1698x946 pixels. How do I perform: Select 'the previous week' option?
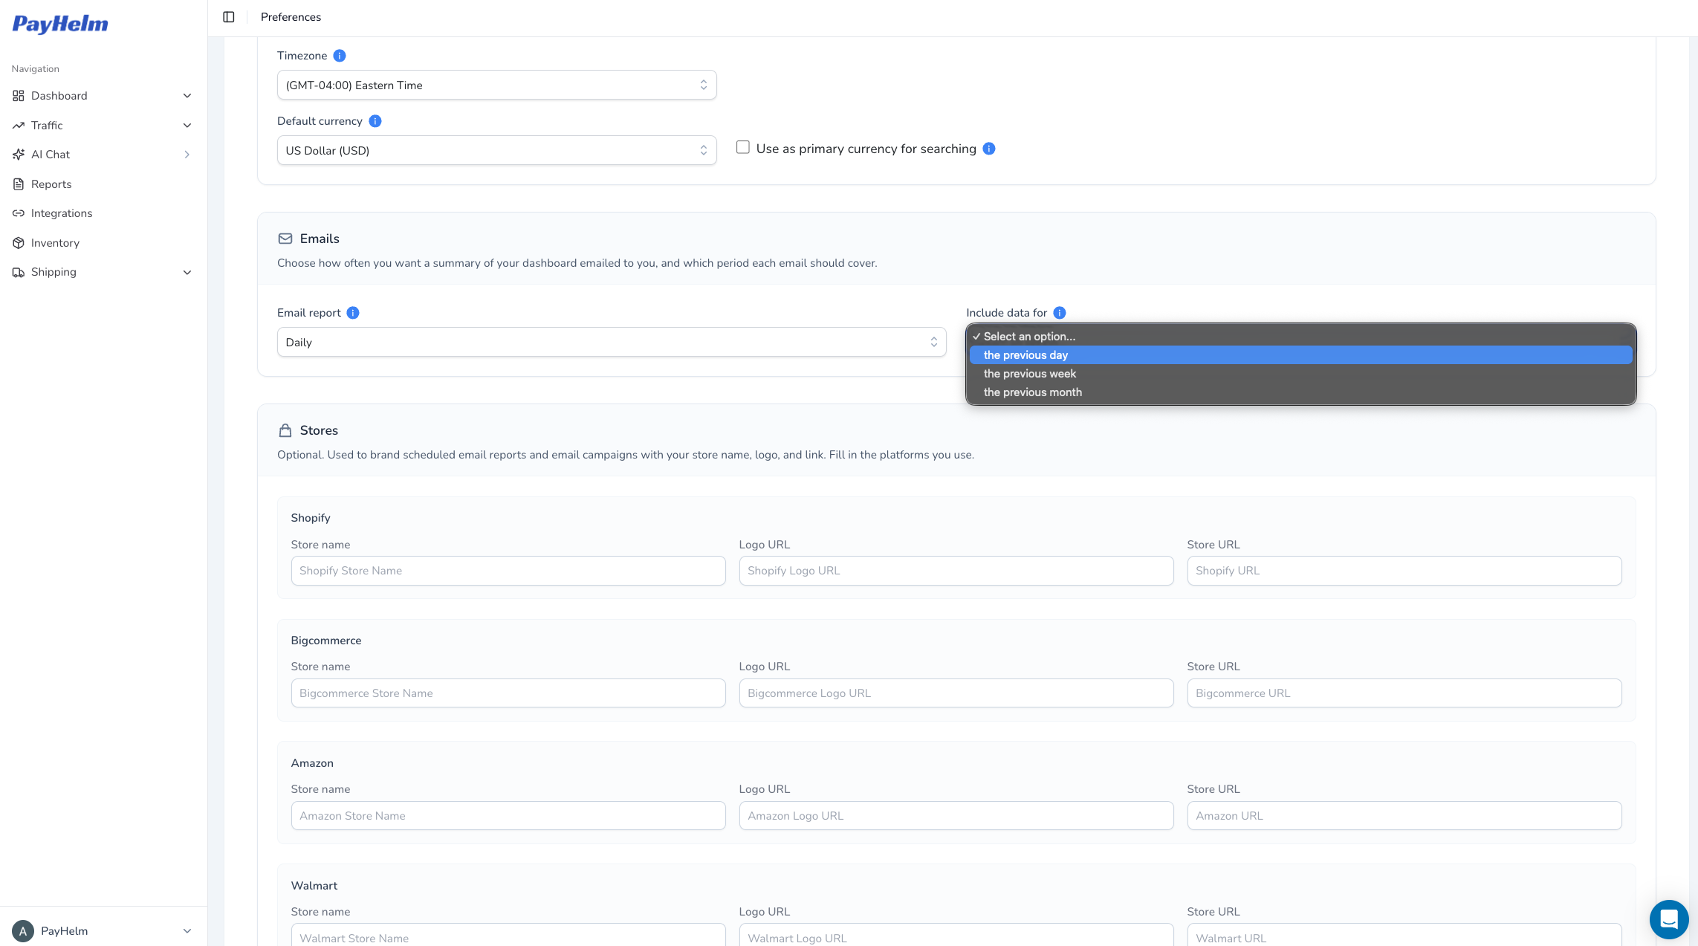pos(1300,374)
